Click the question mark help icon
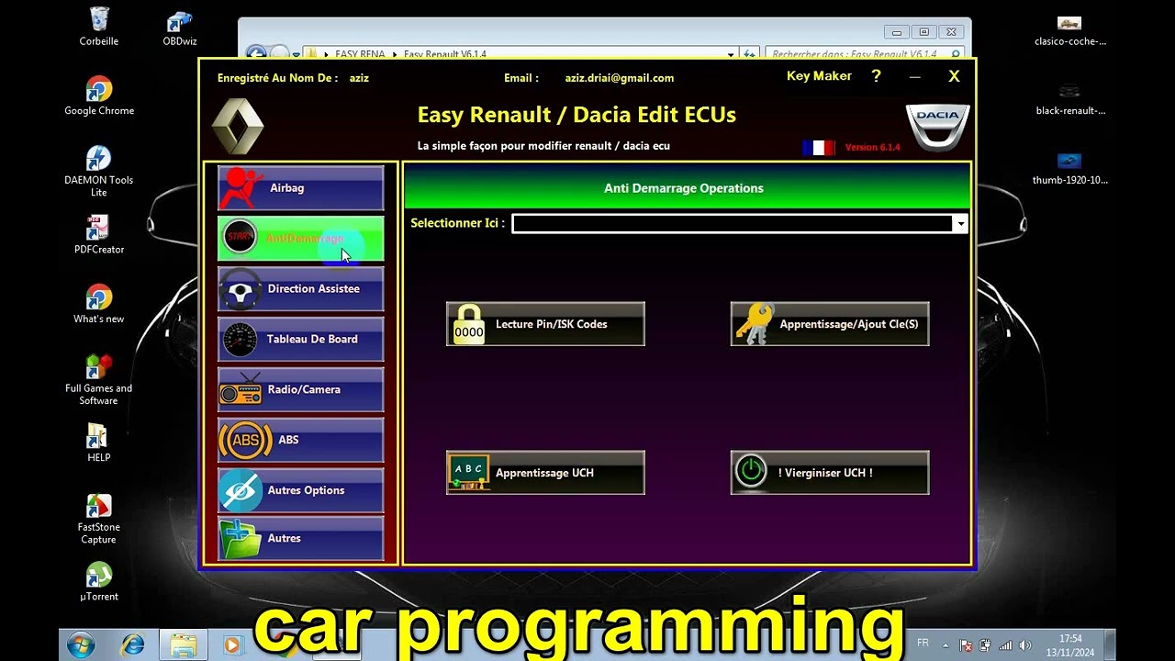Screen dimensions: 1175x661 [876, 76]
